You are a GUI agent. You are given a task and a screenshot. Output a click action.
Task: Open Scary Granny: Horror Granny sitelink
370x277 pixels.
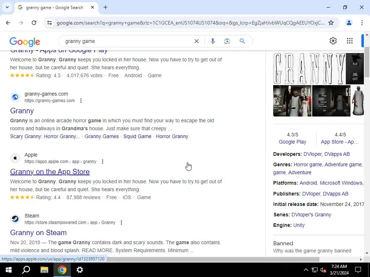(45, 136)
